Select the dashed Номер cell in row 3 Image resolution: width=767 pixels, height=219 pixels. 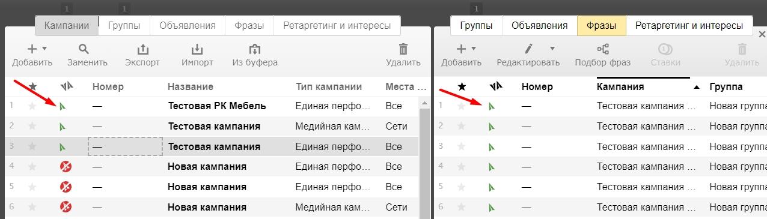[x=125, y=146]
